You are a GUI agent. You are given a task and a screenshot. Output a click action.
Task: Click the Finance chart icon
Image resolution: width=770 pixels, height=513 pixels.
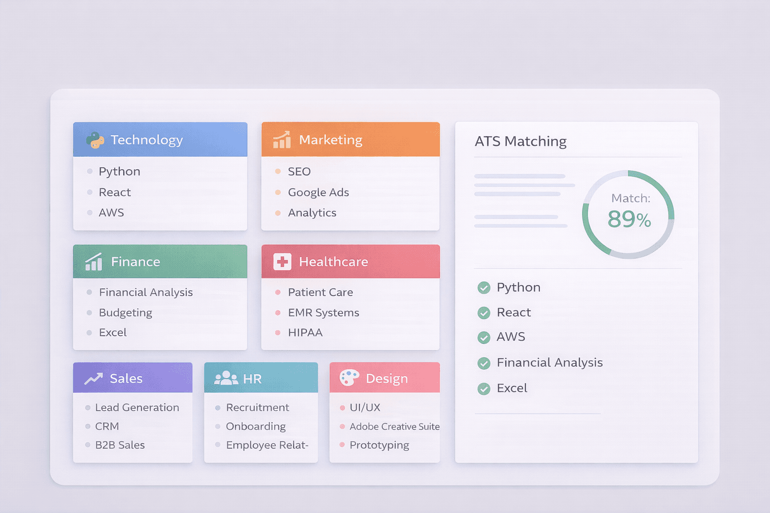pos(93,261)
